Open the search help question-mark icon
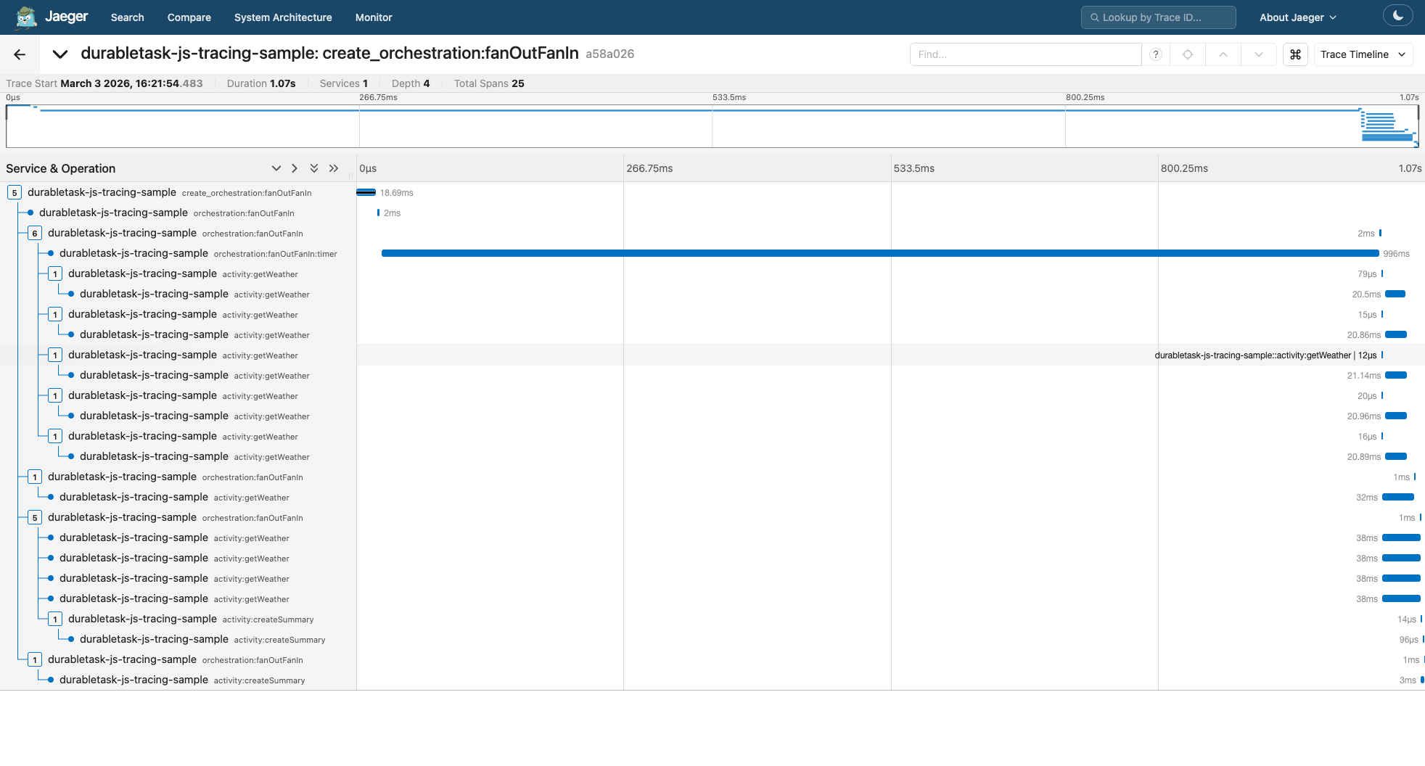Image resolution: width=1425 pixels, height=766 pixels. tap(1156, 54)
